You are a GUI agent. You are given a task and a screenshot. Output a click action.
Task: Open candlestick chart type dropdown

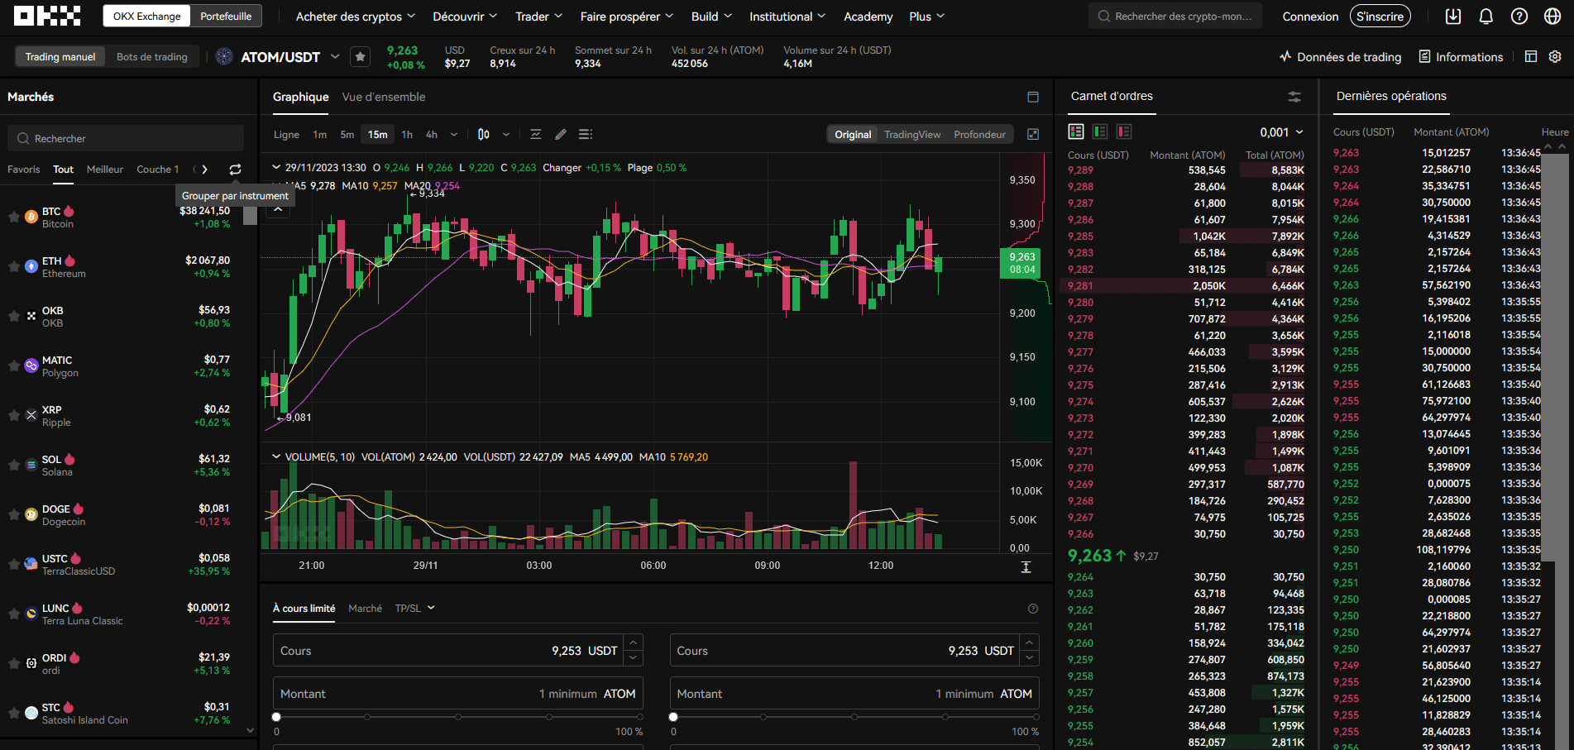point(506,134)
